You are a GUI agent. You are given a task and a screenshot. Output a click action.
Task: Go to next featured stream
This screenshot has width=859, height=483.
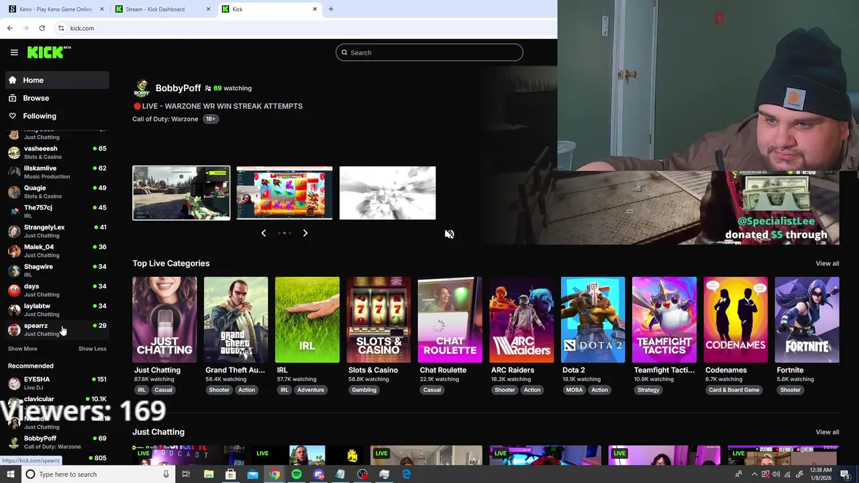[305, 233]
